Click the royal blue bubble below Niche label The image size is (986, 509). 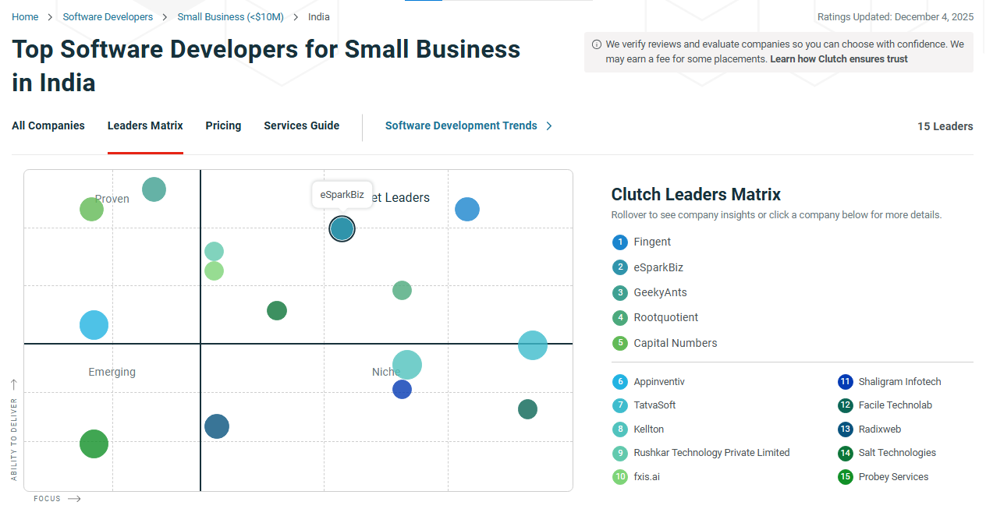pos(402,389)
